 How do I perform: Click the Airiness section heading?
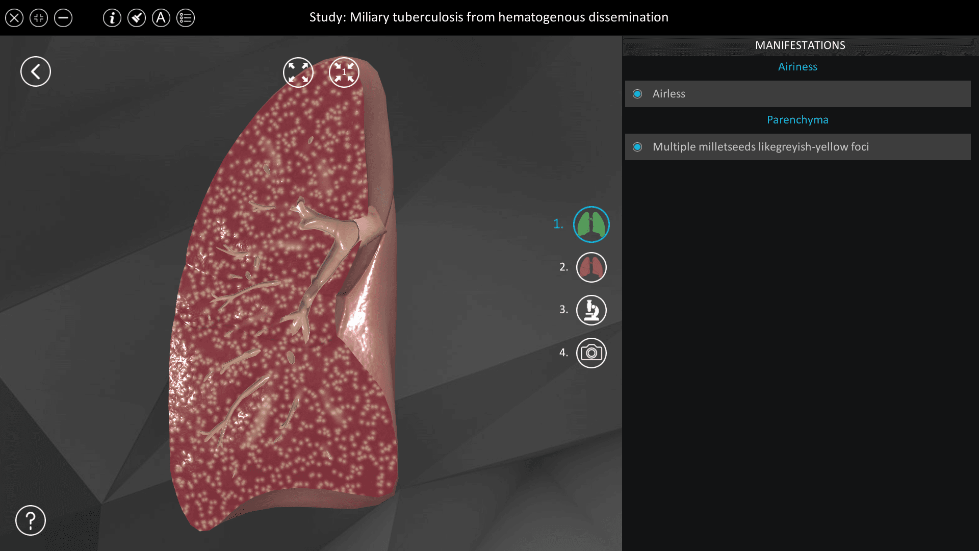(797, 67)
